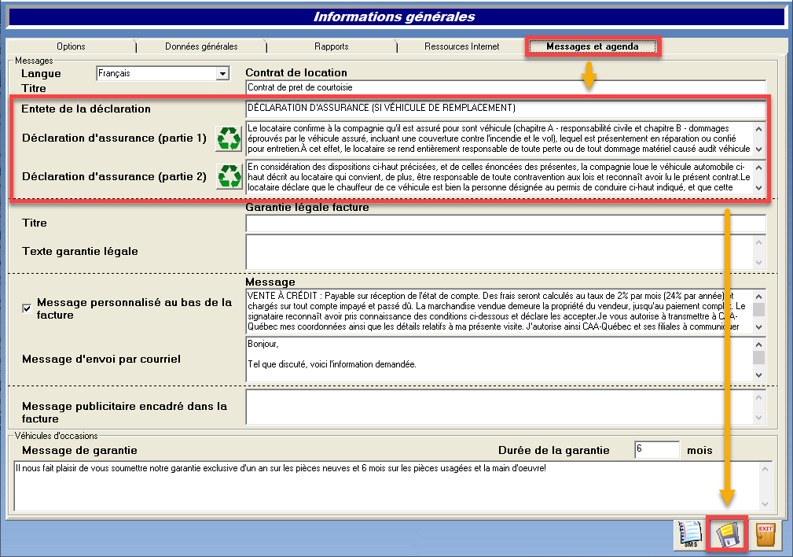Click the VENTE À CRÉDIT message text area

click(x=499, y=311)
